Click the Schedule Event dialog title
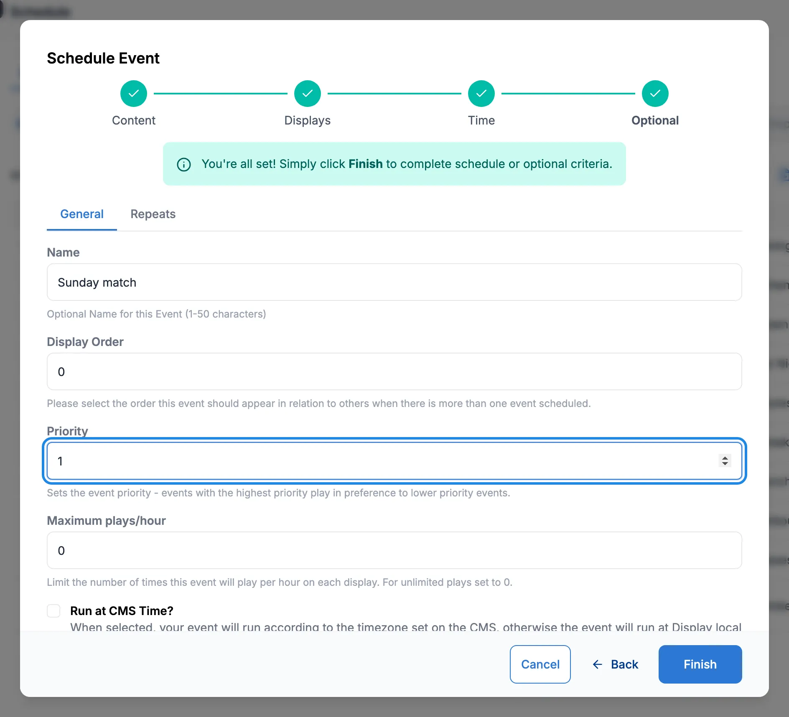The image size is (789, 717). coord(103,58)
